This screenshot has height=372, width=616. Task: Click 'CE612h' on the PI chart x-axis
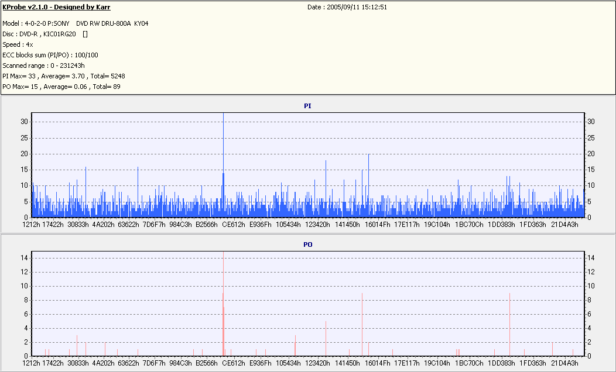pos(234,225)
